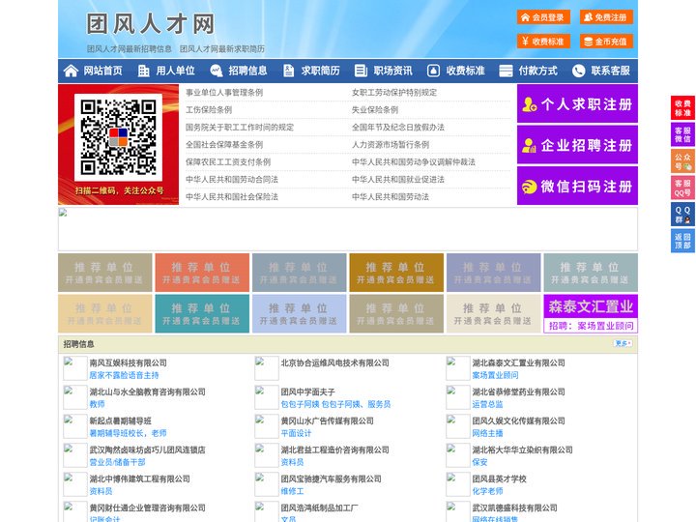696x522 pixels.
Task: Open job 化学老师
Action: 487,491
